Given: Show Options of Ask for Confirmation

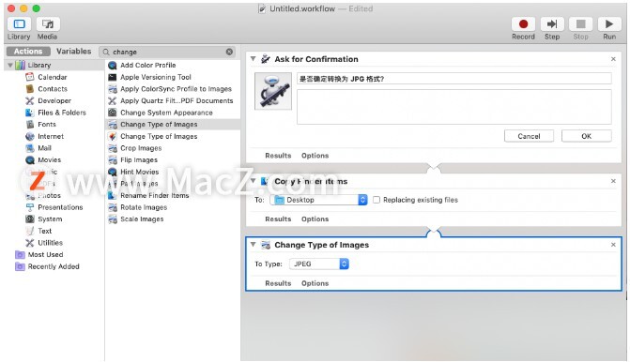Looking at the screenshot, I should (315, 156).
